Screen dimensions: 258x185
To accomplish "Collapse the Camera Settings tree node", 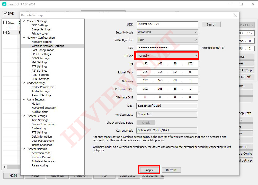I will (x=24, y=21).
